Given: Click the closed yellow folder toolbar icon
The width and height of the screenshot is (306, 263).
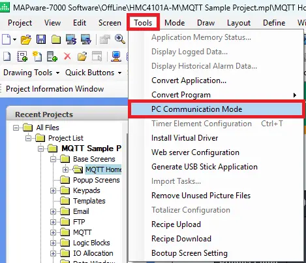Looking at the screenshot, I should [x=56, y=40].
